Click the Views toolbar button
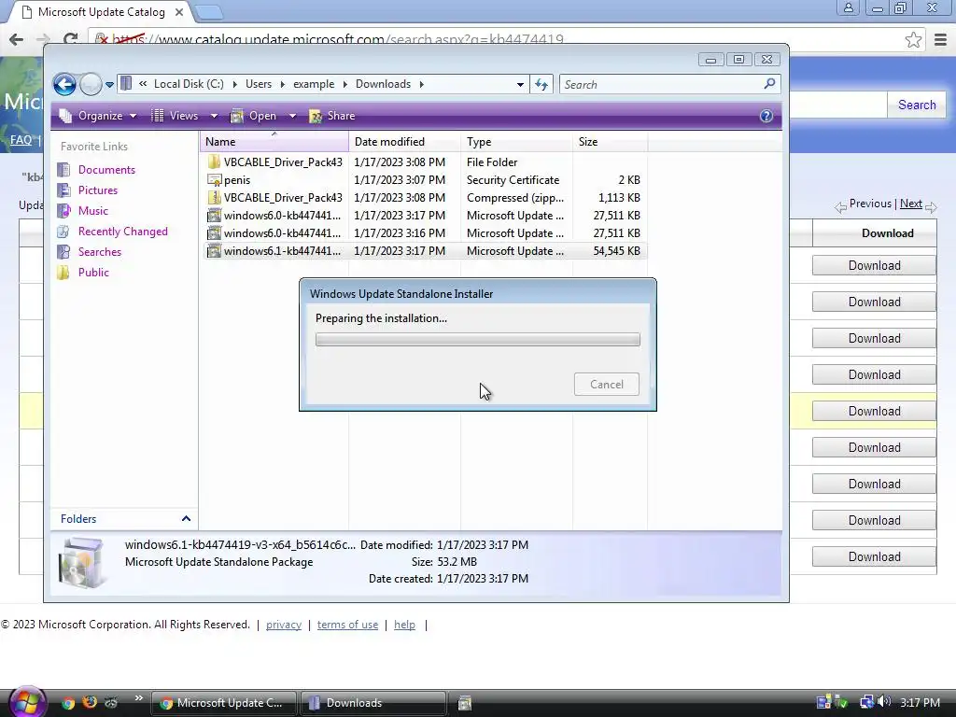The height and width of the screenshot is (717, 956). pos(175,116)
